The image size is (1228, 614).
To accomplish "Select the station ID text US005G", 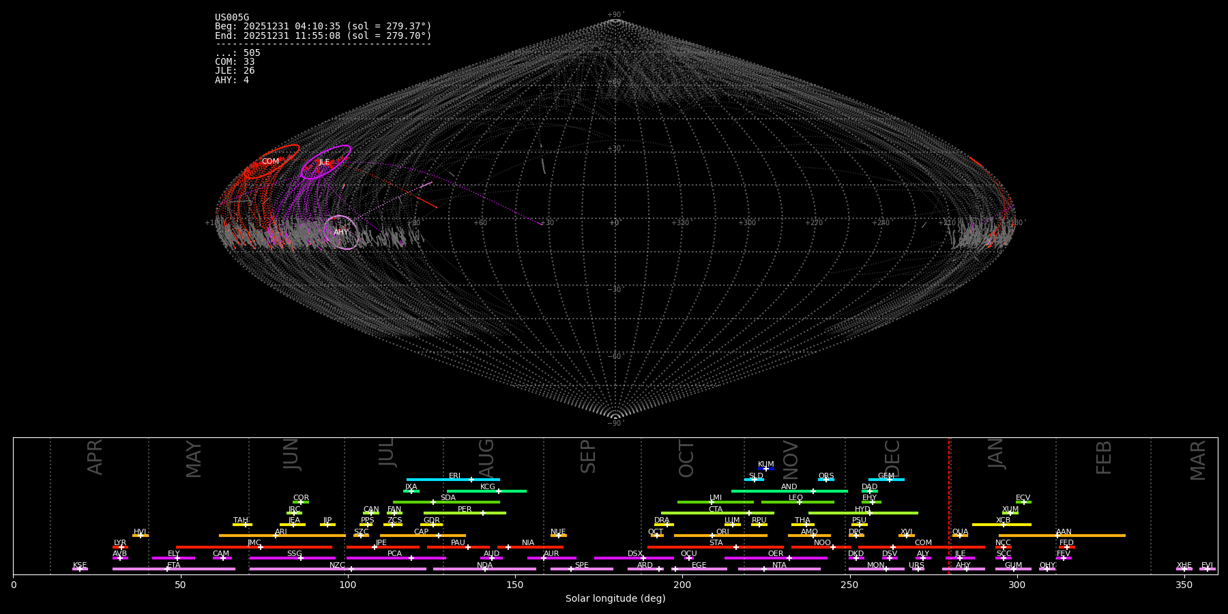I will (x=232, y=18).
